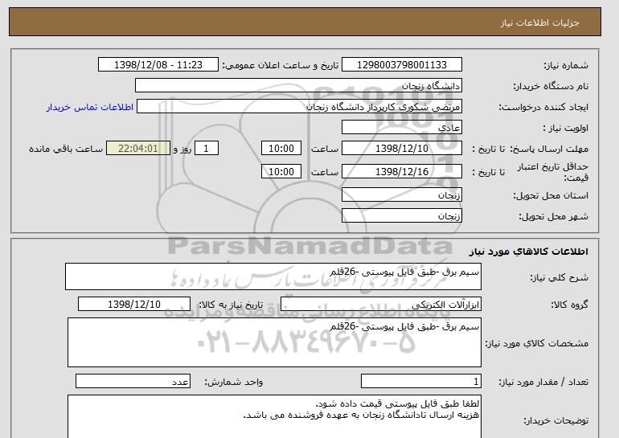Click the label ایجاد کننده درخواست
Screen dimensions: 619x438
coord(543,107)
